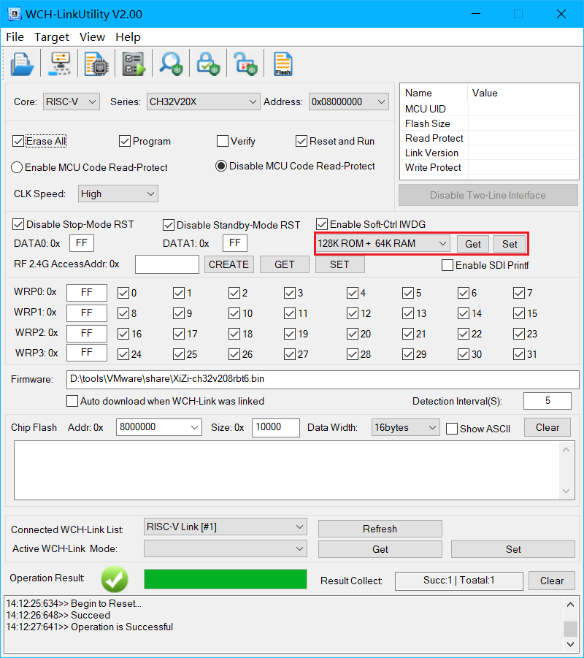584x658 pixels.
Task: Toggle Enable Soft-Ctrl IWDG checkbox
Action: pos(322,224)
